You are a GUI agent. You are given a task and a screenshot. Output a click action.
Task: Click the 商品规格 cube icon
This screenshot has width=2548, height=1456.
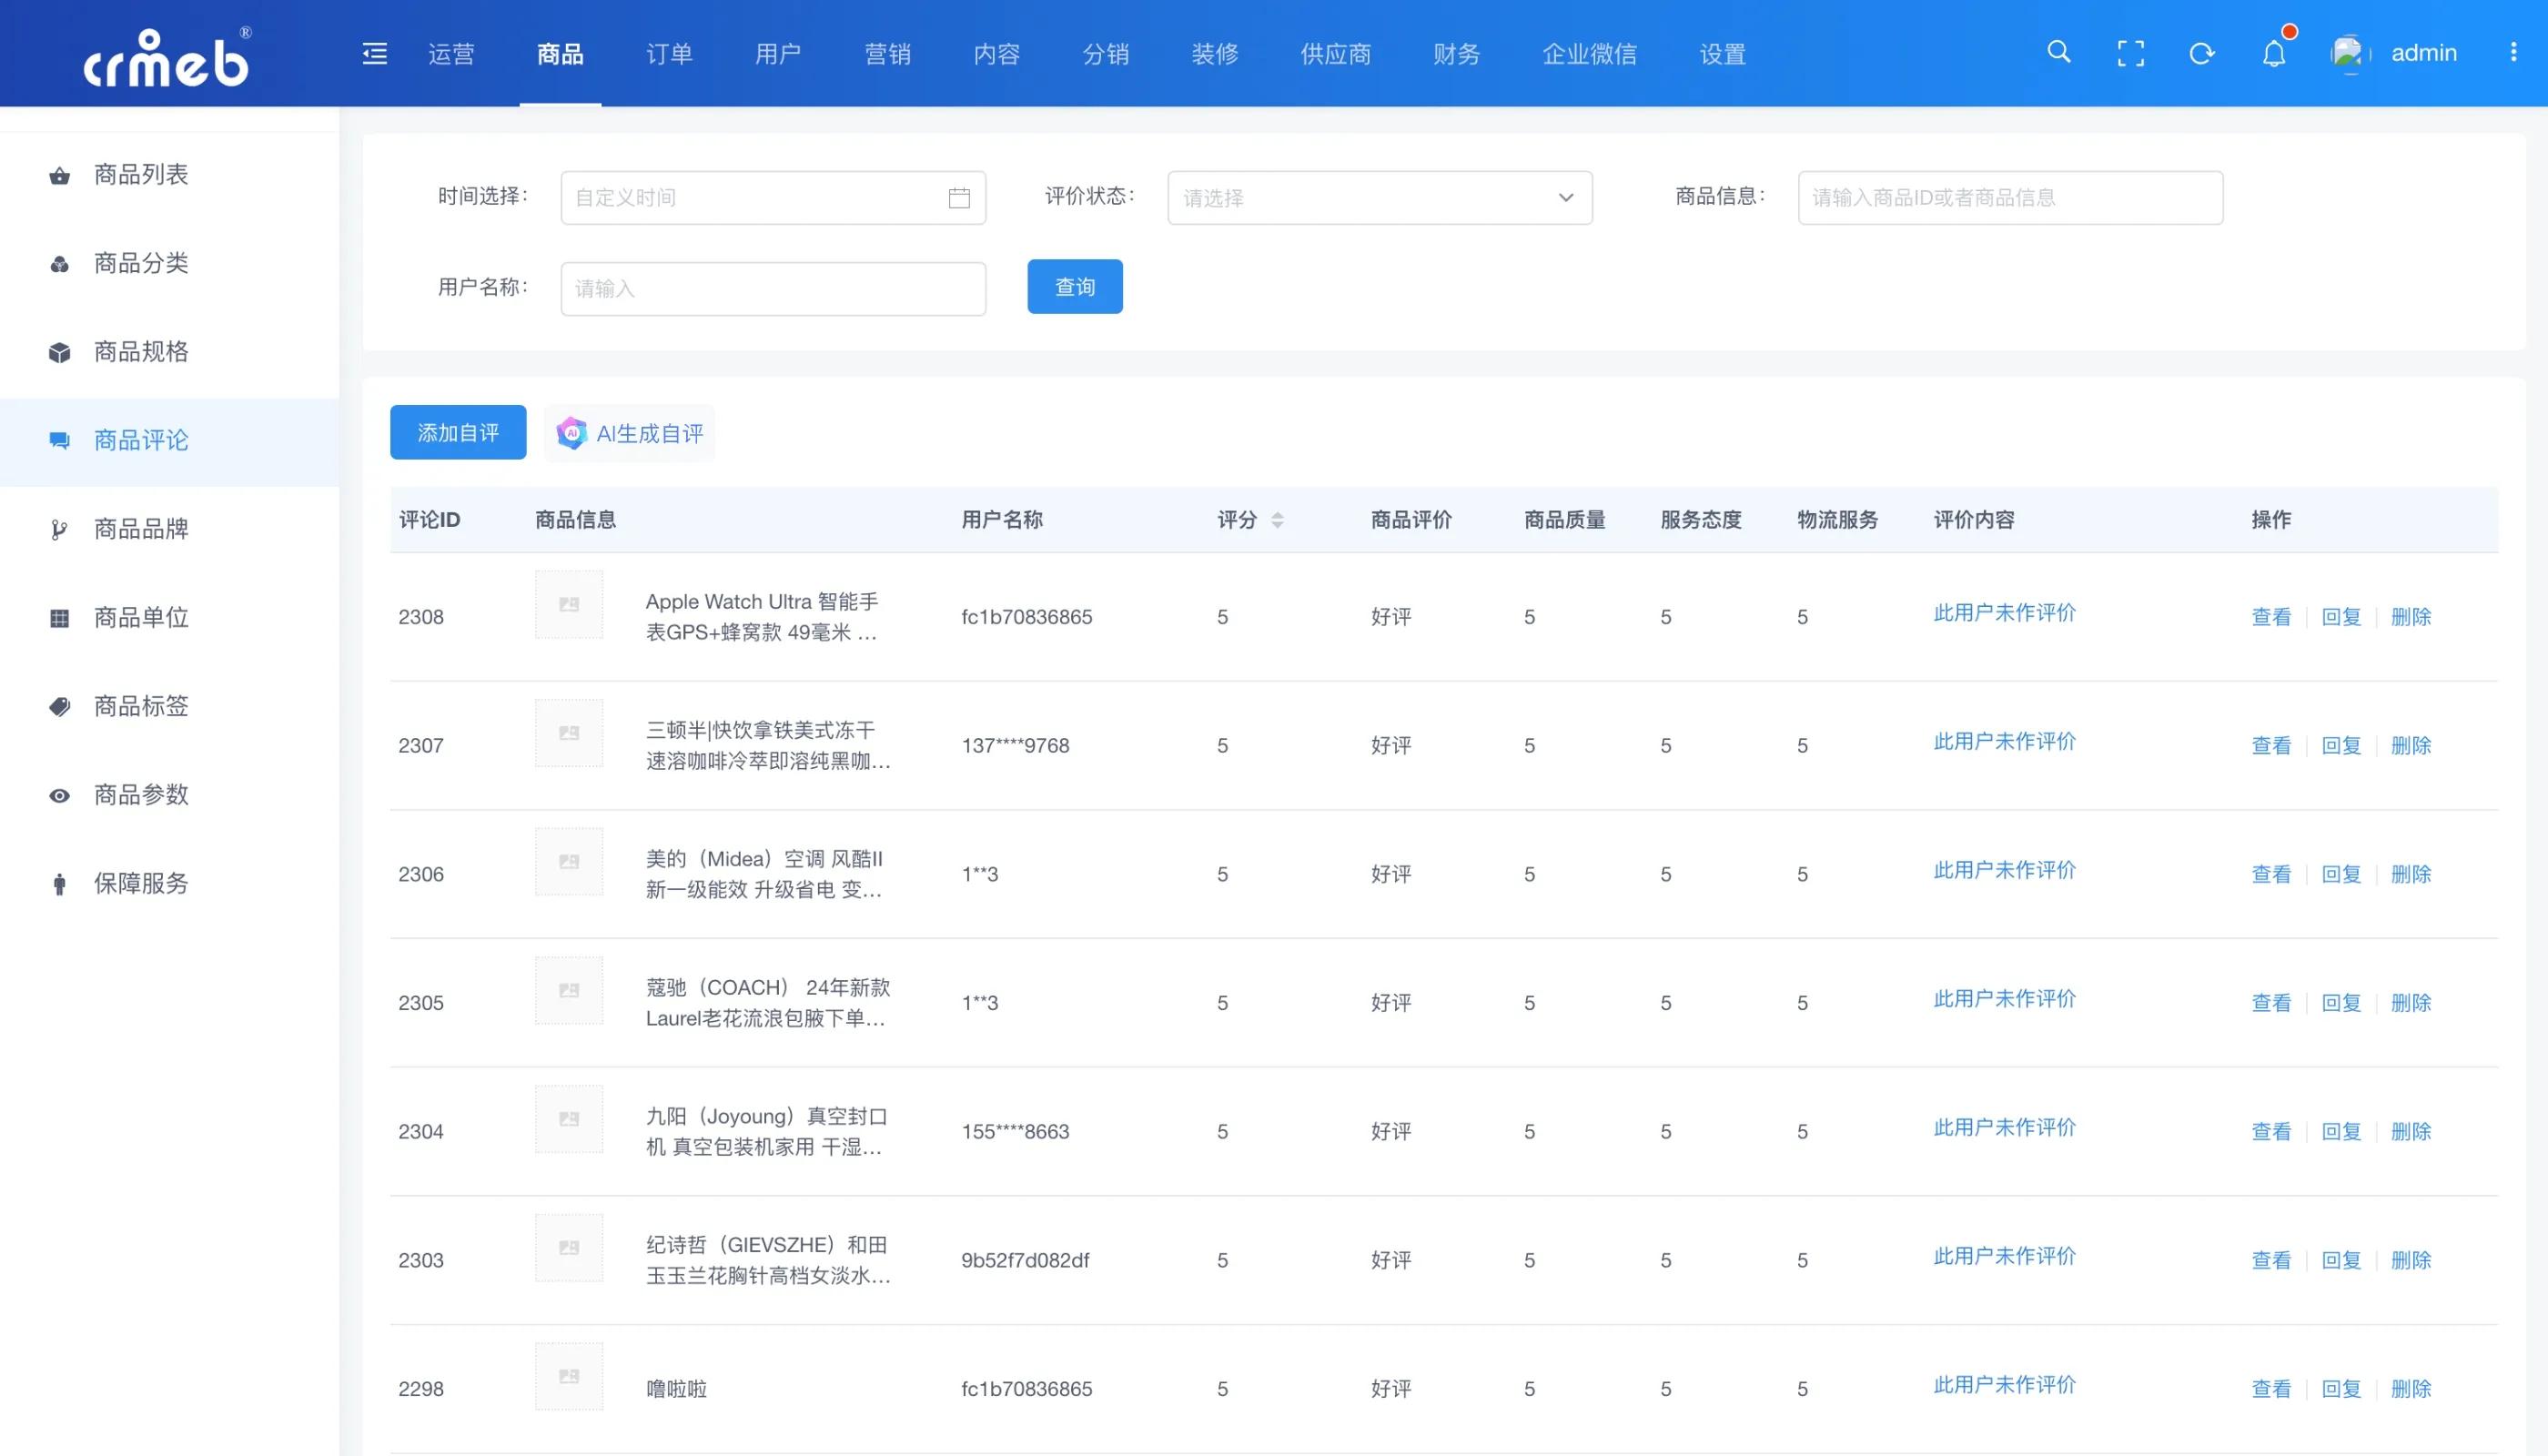click(60, 353)
